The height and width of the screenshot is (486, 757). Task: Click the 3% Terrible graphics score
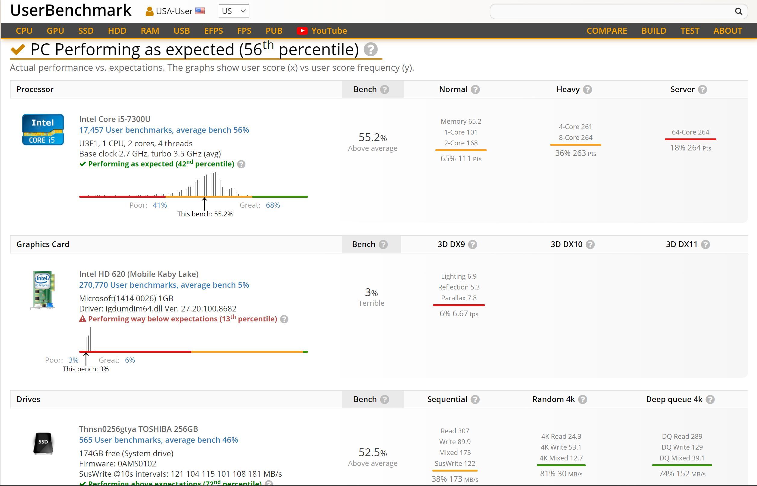(x=371, y=297)
